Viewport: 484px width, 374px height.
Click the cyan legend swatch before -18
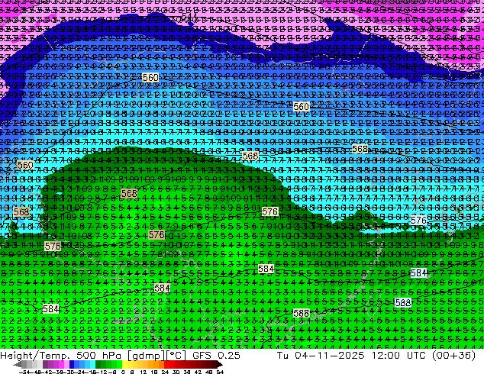93,365
